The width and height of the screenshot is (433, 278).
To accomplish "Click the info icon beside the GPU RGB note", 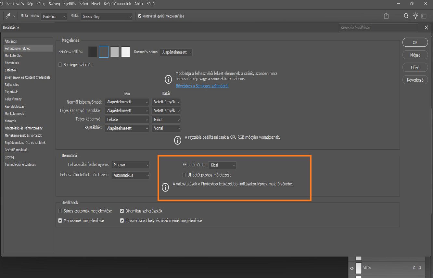I will pyautogui.click(x=177, y=140).
